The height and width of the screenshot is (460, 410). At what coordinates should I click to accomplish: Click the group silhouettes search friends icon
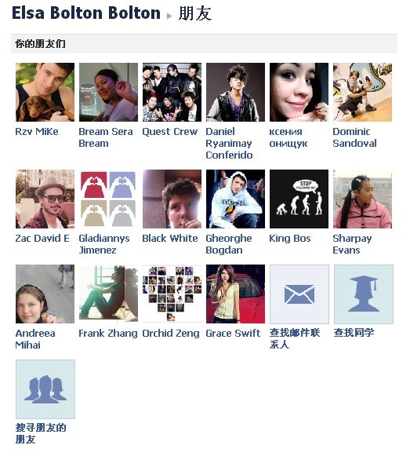(45, 389)
